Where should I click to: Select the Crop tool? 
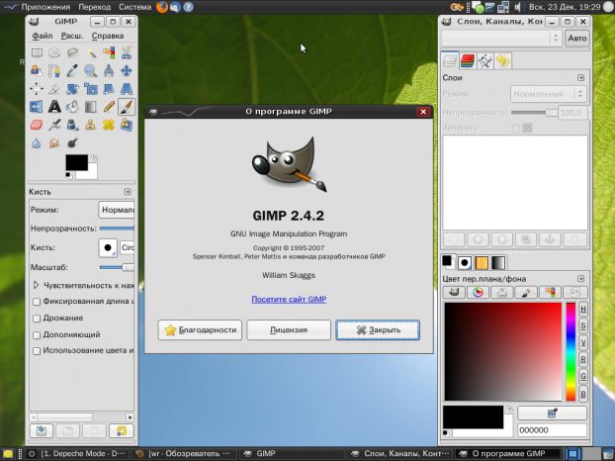click(x=54, y=89)
